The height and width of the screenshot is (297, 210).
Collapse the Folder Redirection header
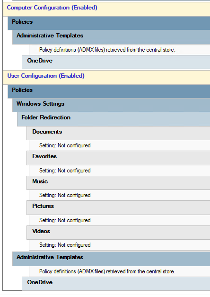[114, 119]
